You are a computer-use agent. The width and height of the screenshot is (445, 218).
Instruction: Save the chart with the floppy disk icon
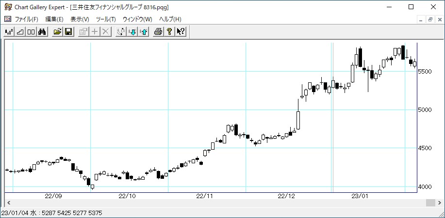click(x=68, y=32)
